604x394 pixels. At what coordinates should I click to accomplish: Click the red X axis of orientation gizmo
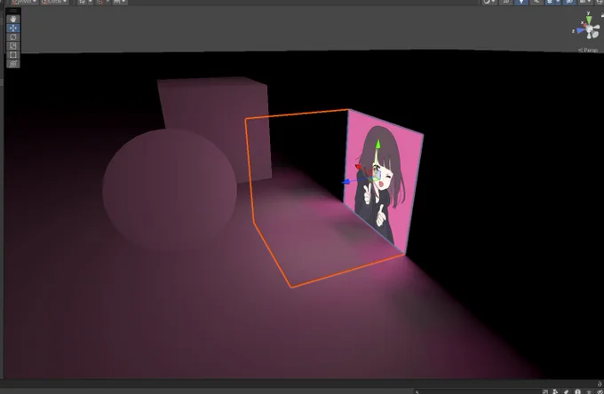click(584, 26)
